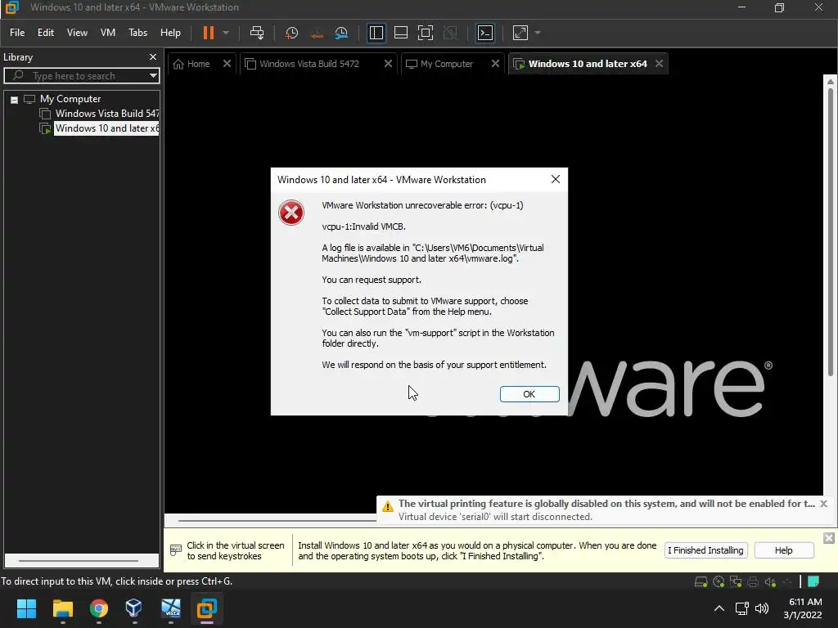Screen dimensions: 838x628
Task: Close the Home tab
Action: 228,64
